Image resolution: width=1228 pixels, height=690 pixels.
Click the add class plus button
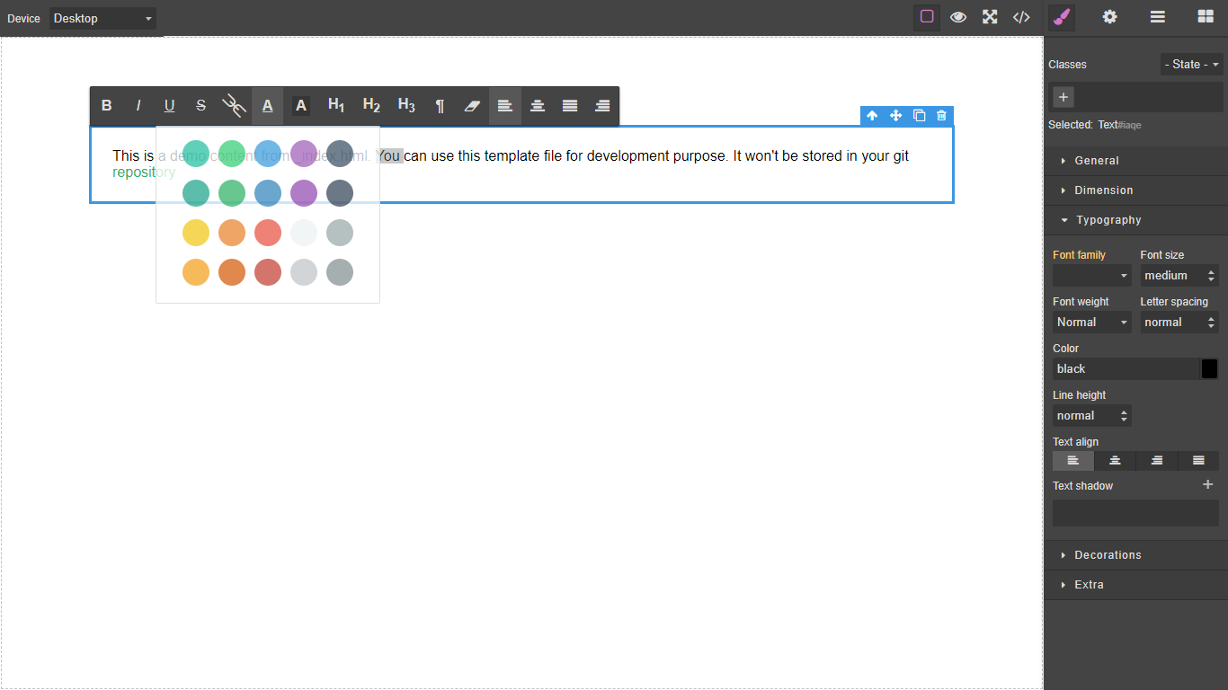point(1063,96)
